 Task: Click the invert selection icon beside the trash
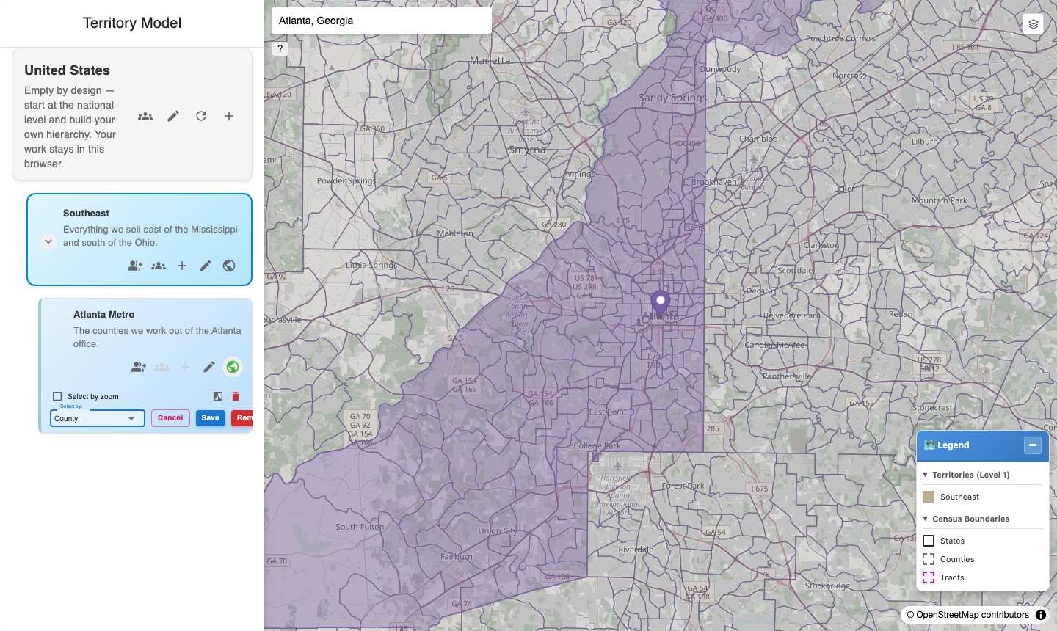tap(218, 396)
